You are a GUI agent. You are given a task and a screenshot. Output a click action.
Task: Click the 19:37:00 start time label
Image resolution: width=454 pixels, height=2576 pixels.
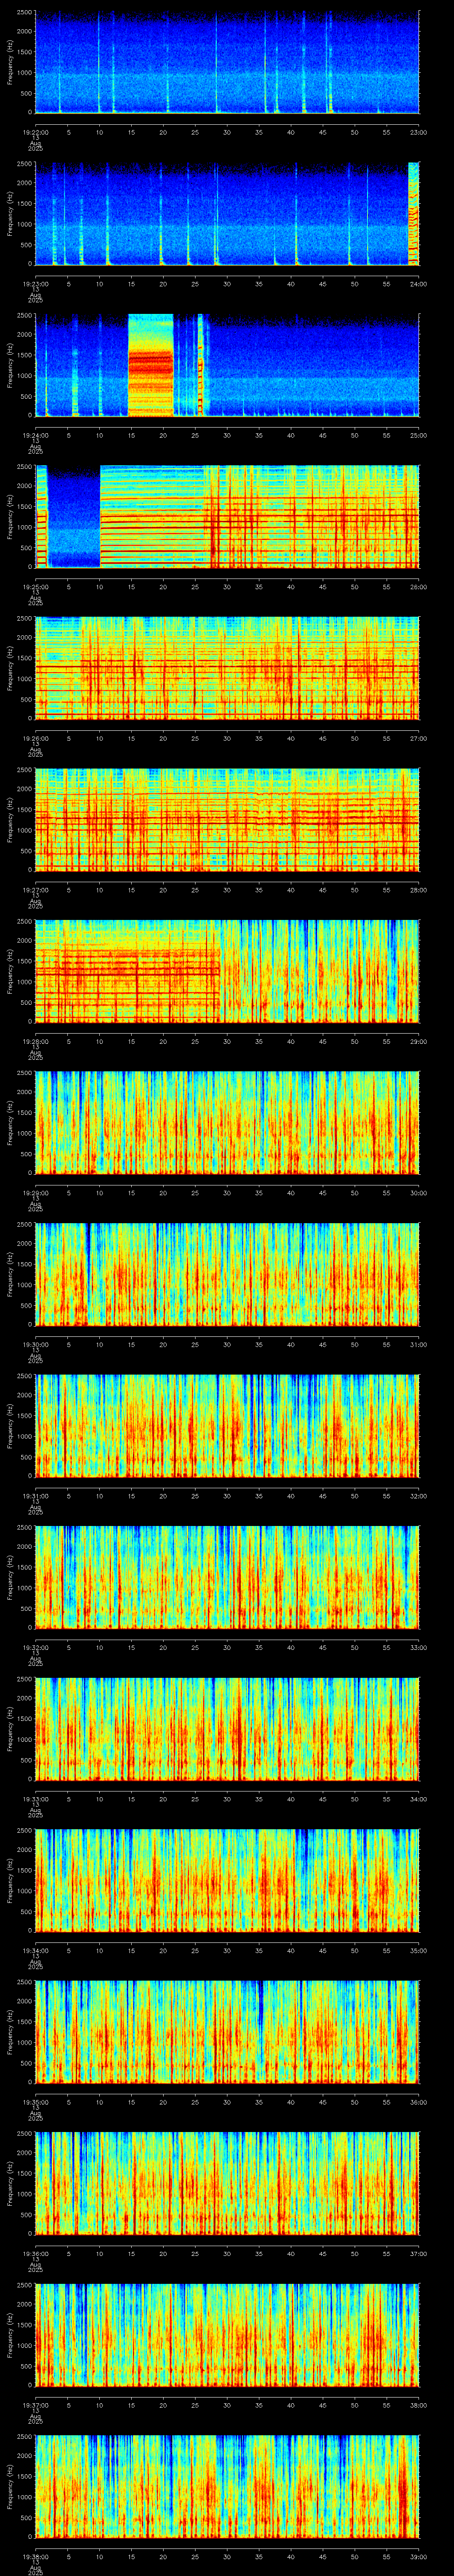[x=35, y=2405]
